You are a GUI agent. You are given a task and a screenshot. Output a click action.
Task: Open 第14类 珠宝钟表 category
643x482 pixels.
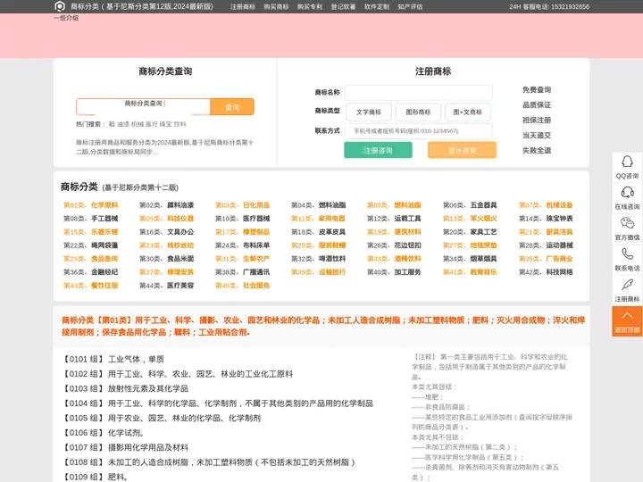546,219
